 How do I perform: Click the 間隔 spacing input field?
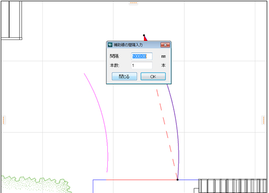pos(142,56)
